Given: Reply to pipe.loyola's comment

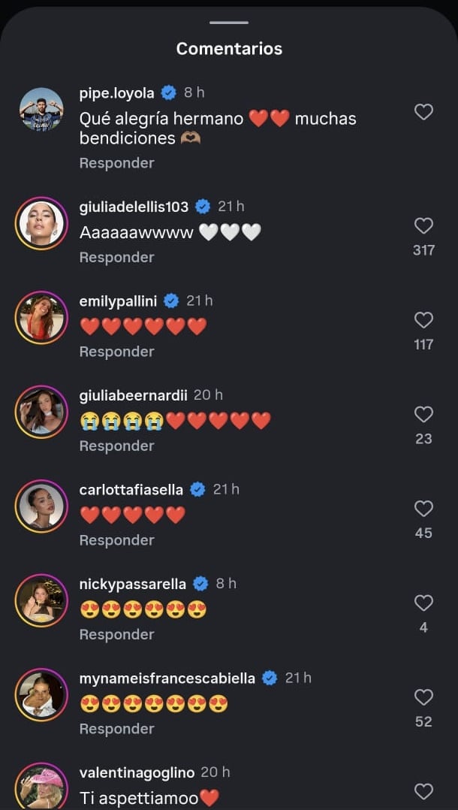Looking at the screenshot, I should coord(116,163).
